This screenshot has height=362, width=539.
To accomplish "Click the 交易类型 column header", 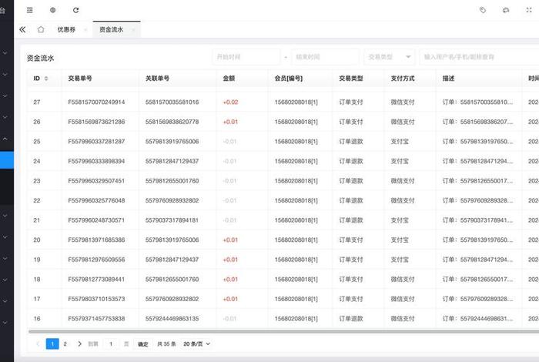I will pos(351,79).
